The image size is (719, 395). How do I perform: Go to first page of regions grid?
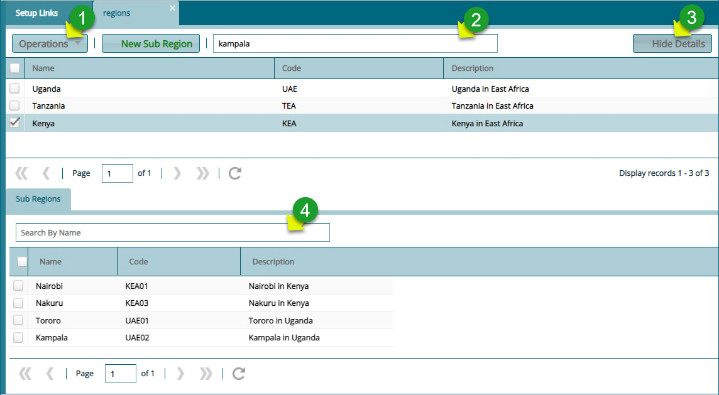point(21,173)
